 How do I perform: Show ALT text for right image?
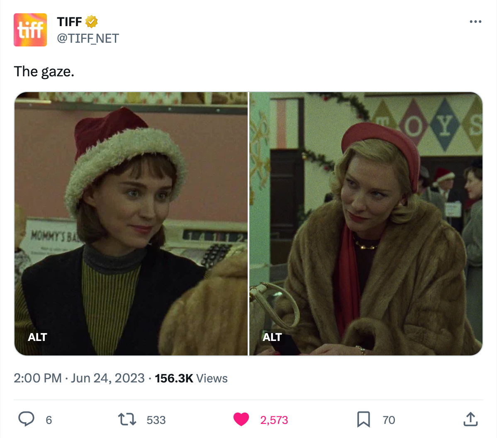coord(272,337)
